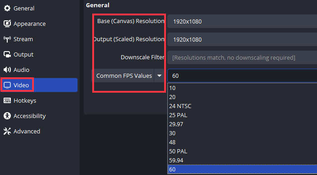The width and height of the screenshot is (317, 175).
Task: Open the Common FPS Values type dropdown arrow
Action: pyautogui.click(x=159, y=76)
